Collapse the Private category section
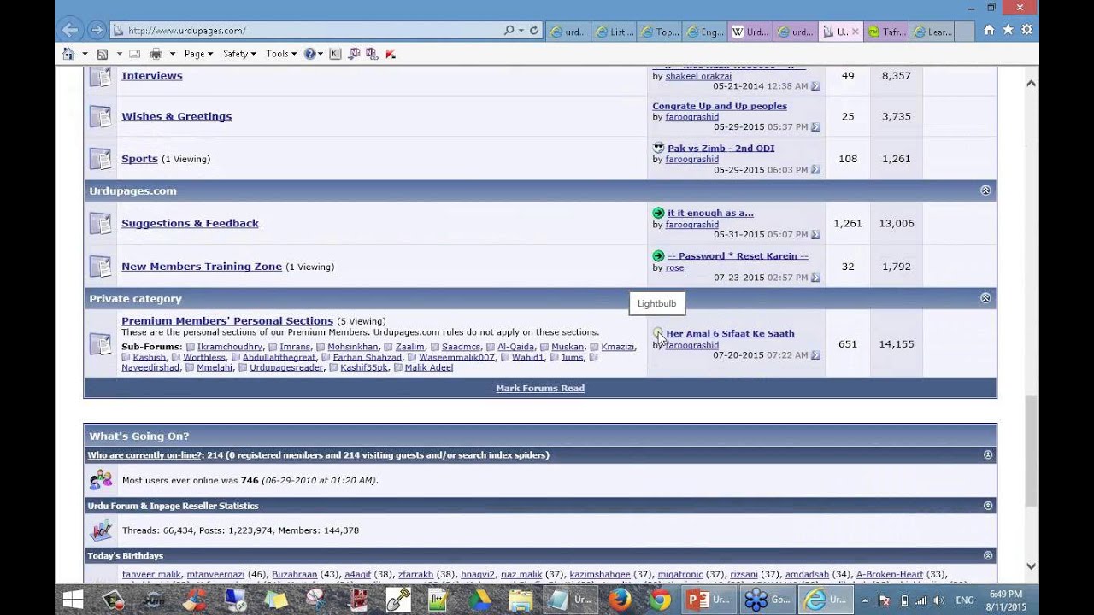This screenshot has height=615, width=1094. tap(985, 298)
